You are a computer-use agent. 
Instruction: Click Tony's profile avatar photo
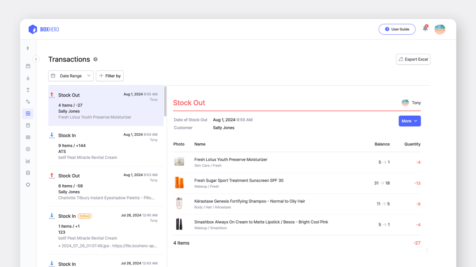(440, 29)
